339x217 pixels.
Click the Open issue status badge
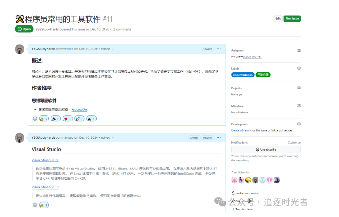coord(24,29)
